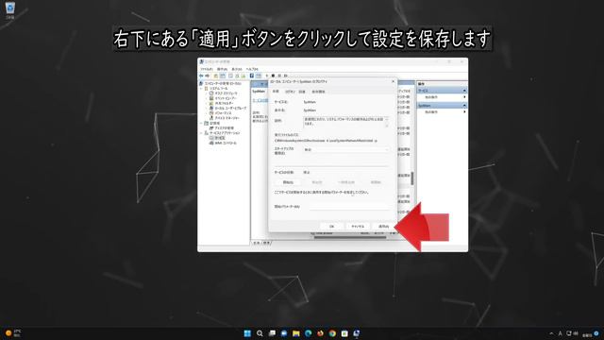Launch Microsoft Edge from the taskbar
Image resolution: width=604 pixels, height=340 pixels.
coord(309,333)
